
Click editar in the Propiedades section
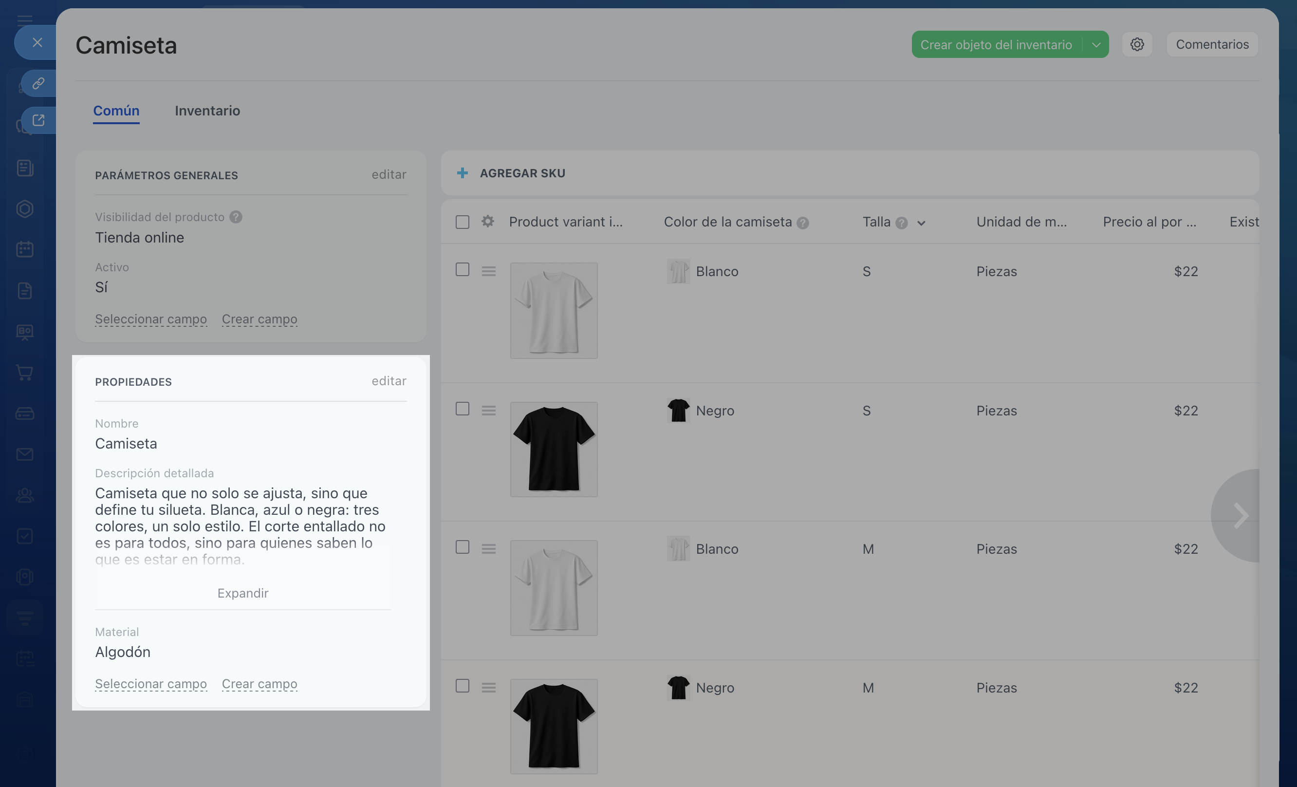click(389, 381)
